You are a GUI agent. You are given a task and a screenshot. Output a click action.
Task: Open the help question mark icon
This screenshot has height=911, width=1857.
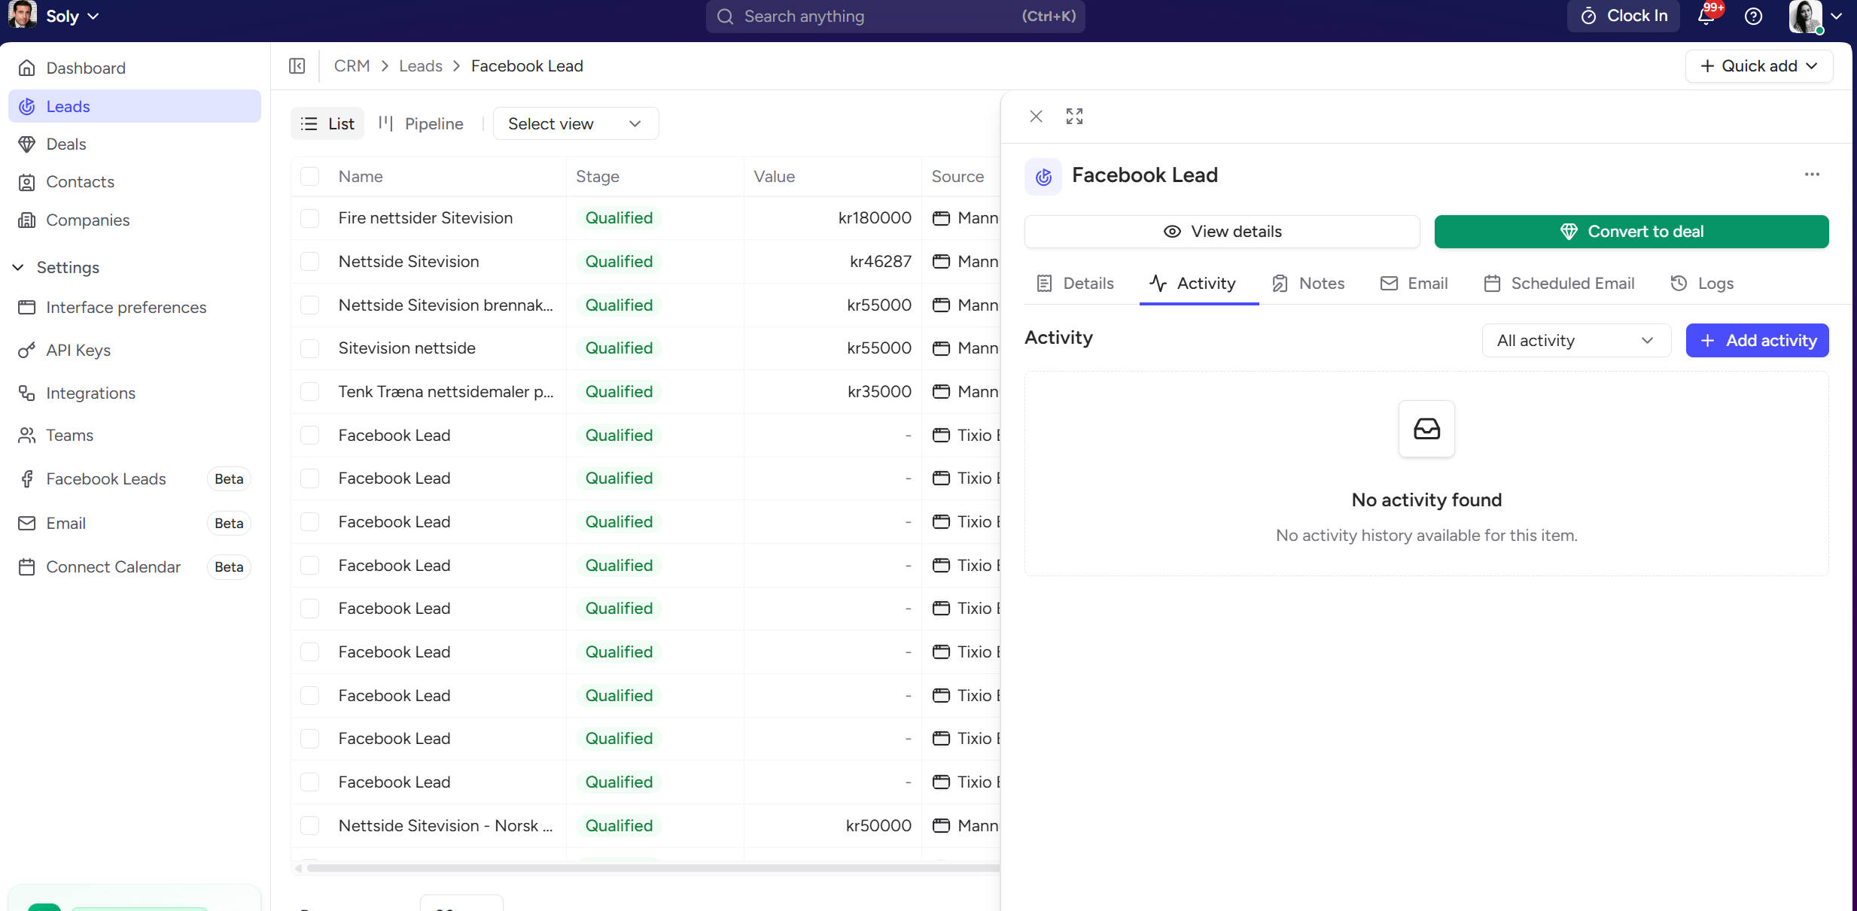tap(1753, 17)
